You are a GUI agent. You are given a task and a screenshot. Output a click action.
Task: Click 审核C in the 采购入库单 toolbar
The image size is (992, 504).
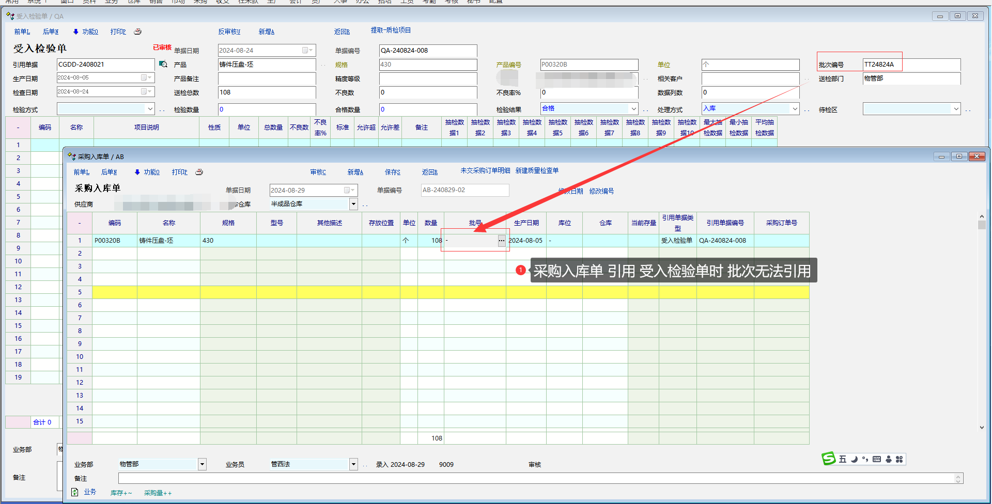318,172
